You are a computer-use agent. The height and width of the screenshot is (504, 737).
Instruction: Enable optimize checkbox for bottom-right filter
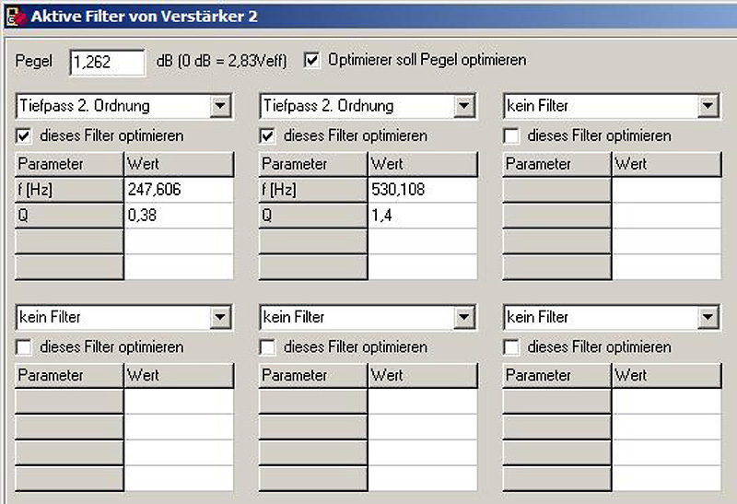(512, 347)
